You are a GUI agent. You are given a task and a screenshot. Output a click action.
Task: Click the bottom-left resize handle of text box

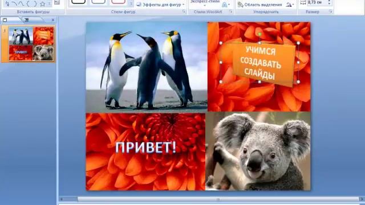click(x=221, y=82)
